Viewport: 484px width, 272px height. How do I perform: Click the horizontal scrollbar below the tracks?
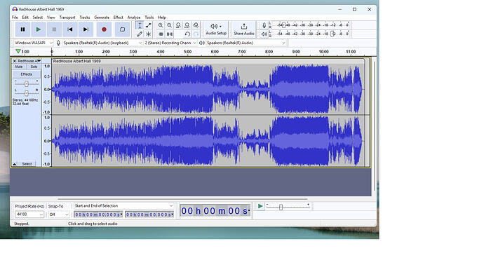[182, 199]
